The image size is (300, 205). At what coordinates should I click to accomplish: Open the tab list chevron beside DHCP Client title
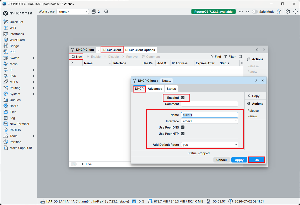(x=98, y=50)
